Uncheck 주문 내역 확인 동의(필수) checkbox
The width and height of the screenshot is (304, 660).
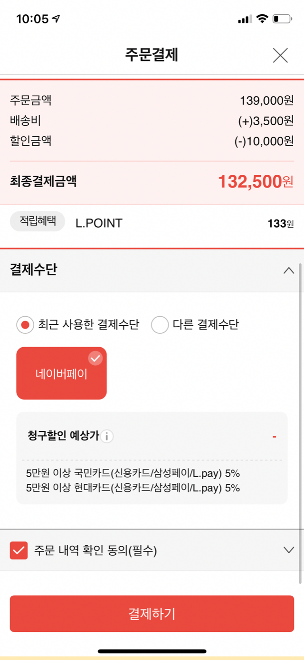(x=19, y=550)
